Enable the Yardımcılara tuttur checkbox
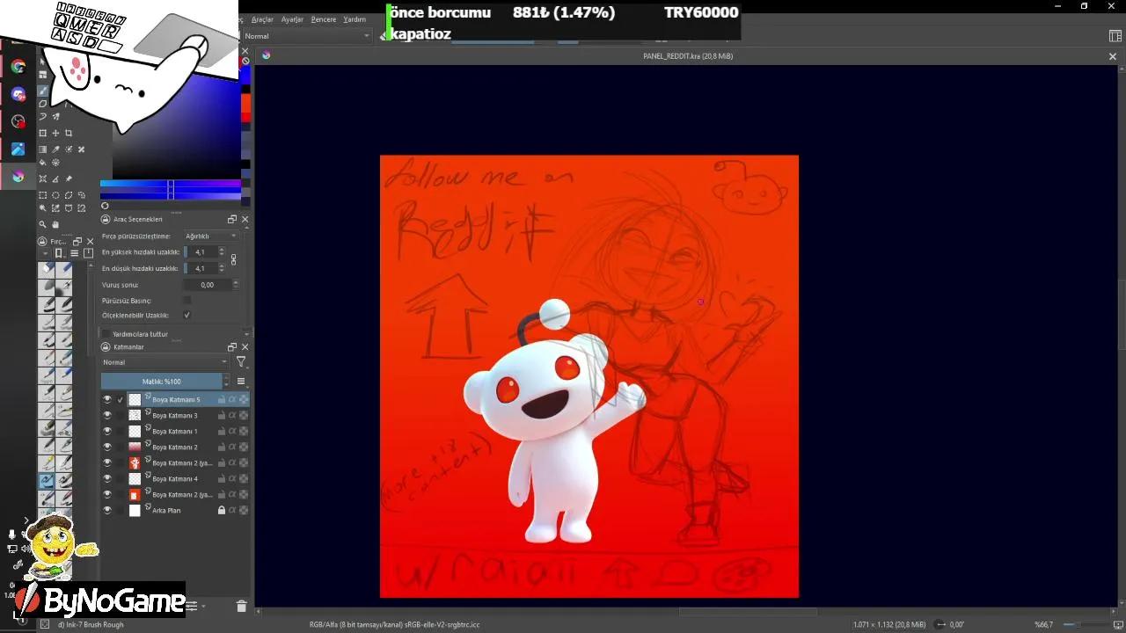The width and height of the screenshot is (1126, 633). click(x=106, y=334)
